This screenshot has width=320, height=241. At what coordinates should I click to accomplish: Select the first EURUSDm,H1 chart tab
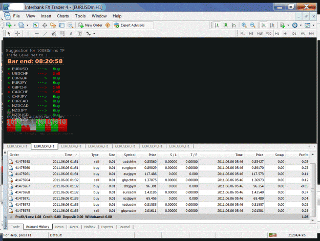(x=17, y=146)
